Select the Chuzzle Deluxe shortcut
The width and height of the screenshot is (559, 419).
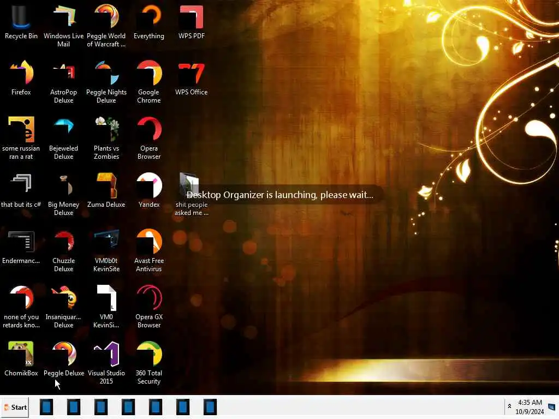pyautogui.click(x=63, y=251)
